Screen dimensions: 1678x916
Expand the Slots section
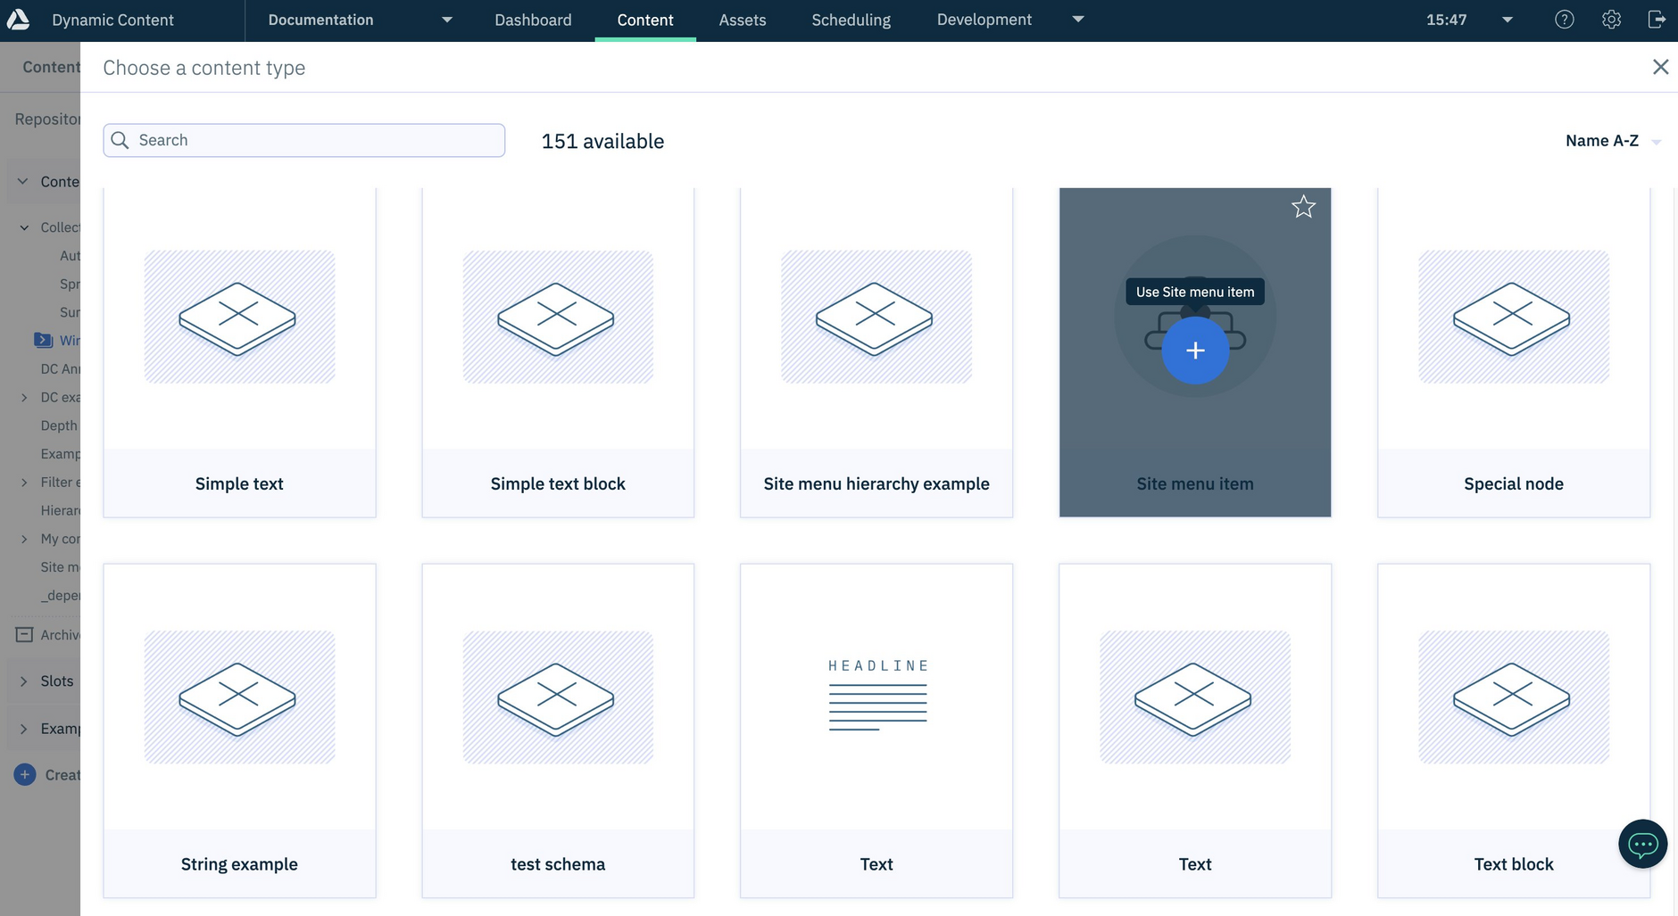[x=24, y=681]
